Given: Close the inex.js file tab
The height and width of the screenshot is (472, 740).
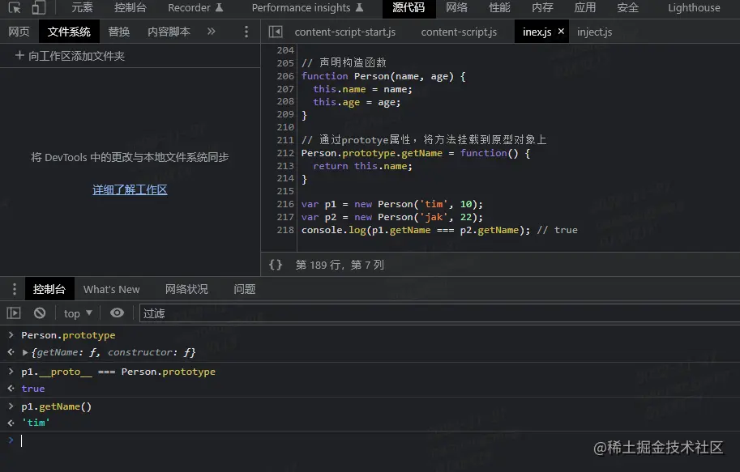Looking at the screenshot, I should coord(561,31).
